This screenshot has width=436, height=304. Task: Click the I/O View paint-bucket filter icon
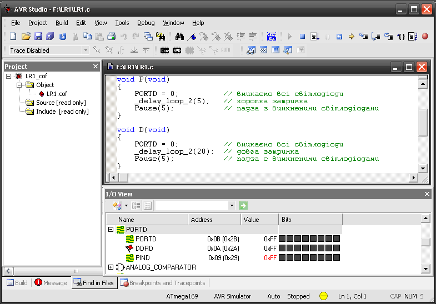[117, 206]
